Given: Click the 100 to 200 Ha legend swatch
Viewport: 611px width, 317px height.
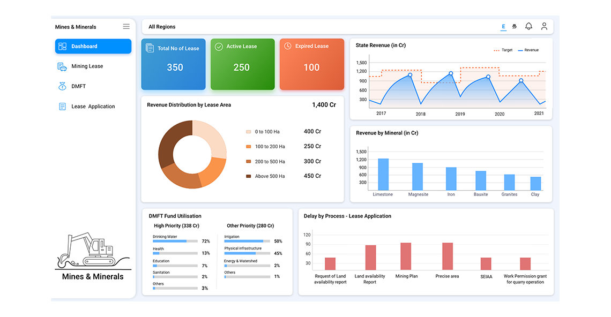Looking at the screenshot, I should [x=248, y=146].
